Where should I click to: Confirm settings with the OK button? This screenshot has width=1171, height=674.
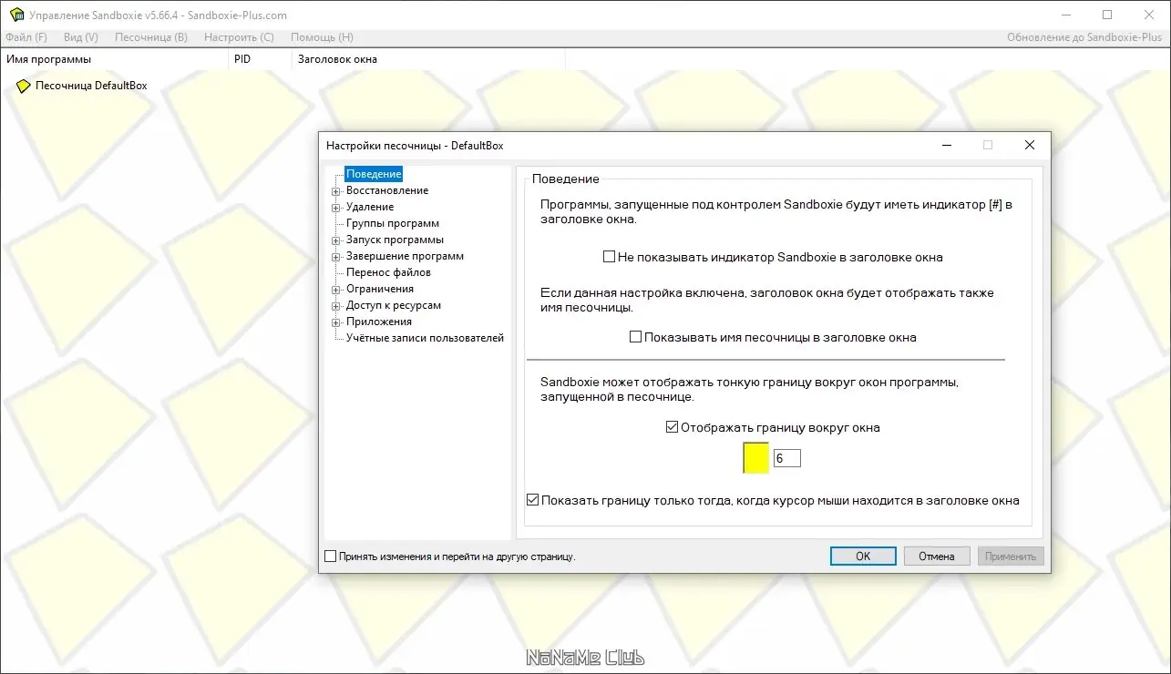point(863,557)
